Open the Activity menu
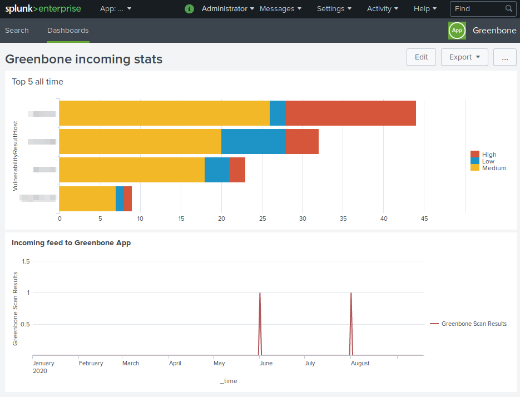The width and height of the screenshot is (520, 397). 382,9
